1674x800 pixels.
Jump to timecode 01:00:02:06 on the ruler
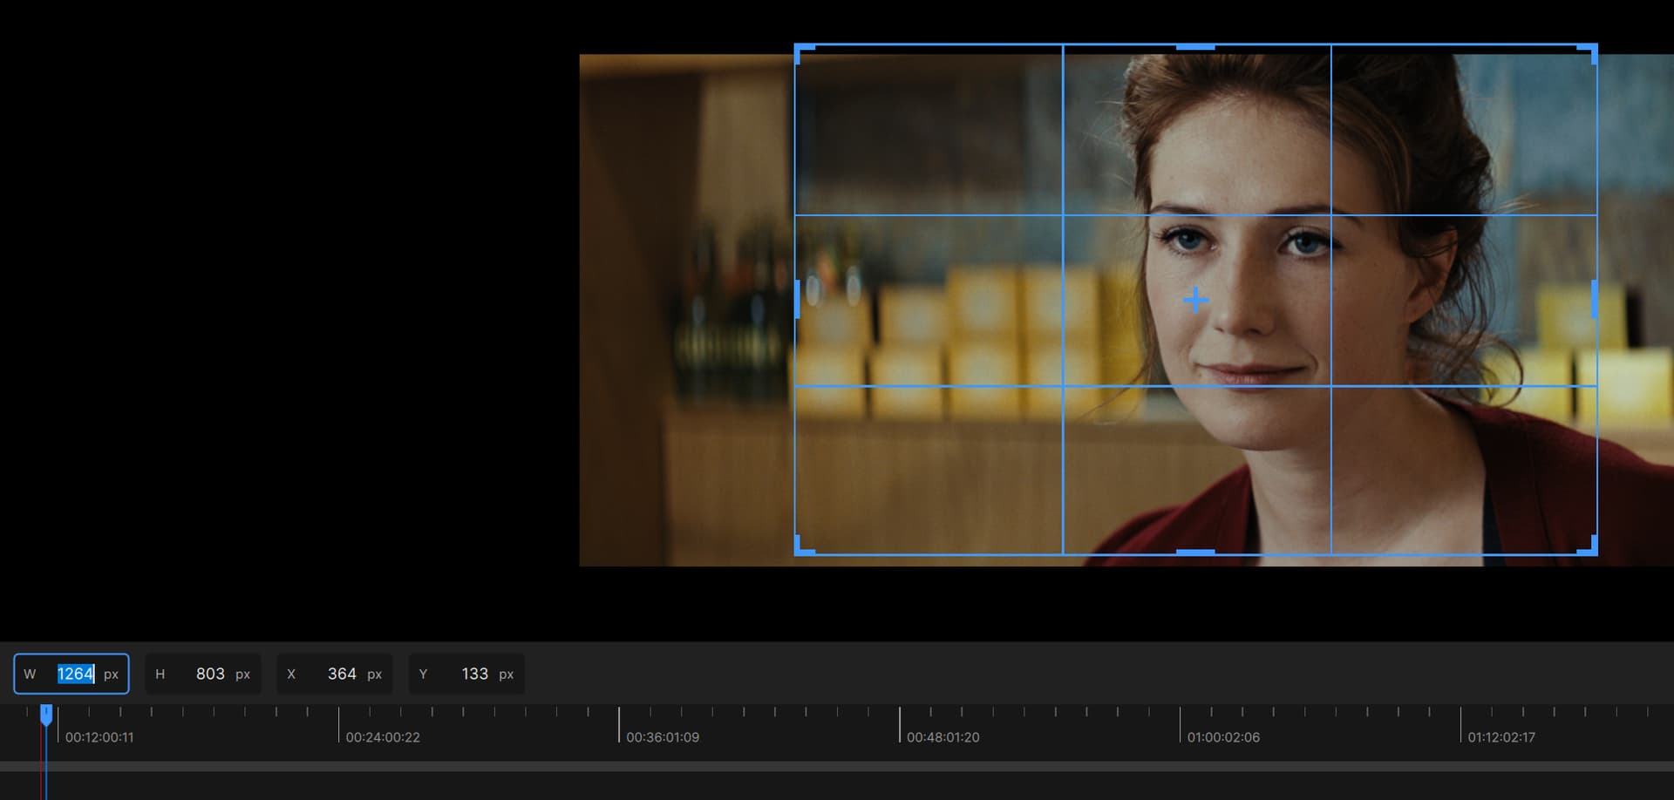tap(1223, 737)
